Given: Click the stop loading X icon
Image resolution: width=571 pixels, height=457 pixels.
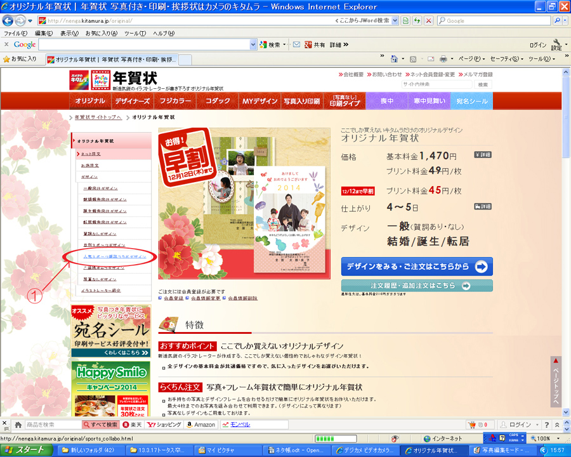Looking at the screenshot, I should point(429,20).
